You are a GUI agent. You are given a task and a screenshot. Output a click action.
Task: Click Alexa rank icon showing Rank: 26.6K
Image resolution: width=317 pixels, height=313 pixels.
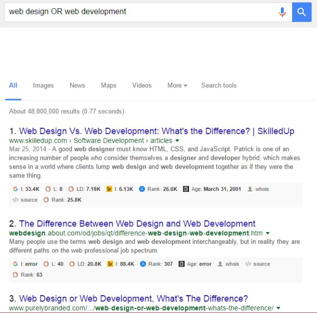(142, 189)
